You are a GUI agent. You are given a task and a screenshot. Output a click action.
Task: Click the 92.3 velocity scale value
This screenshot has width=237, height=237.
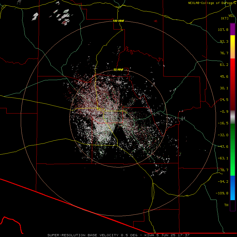224,41
